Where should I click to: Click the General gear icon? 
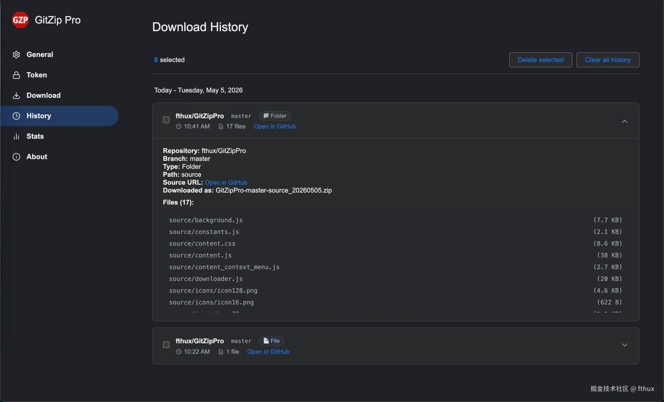pyautogui.click(x=16, y=55)
